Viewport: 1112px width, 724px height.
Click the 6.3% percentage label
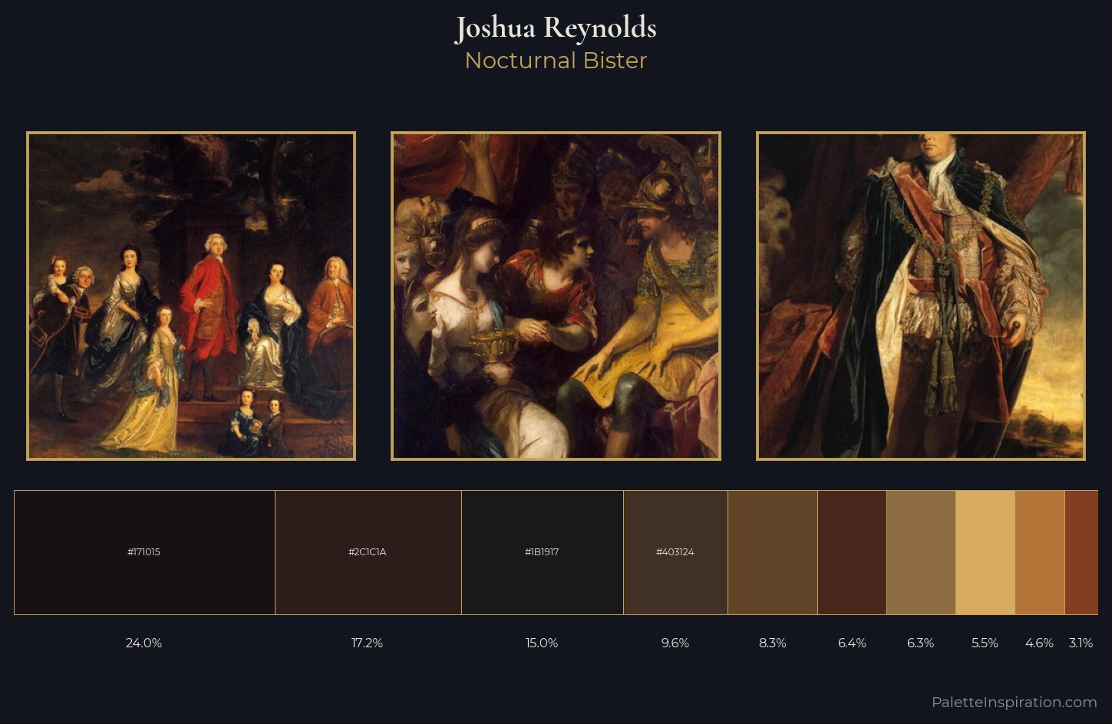point(921,643)
